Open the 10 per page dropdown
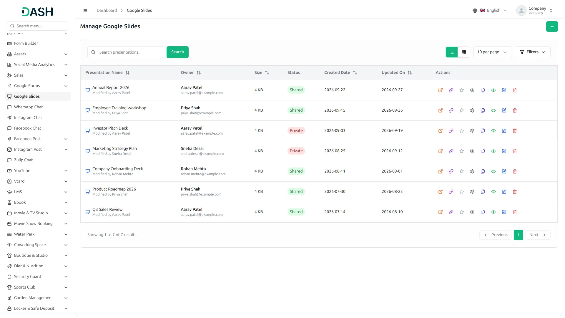This screenshot has height=318, width=565. tap(492, 52)
